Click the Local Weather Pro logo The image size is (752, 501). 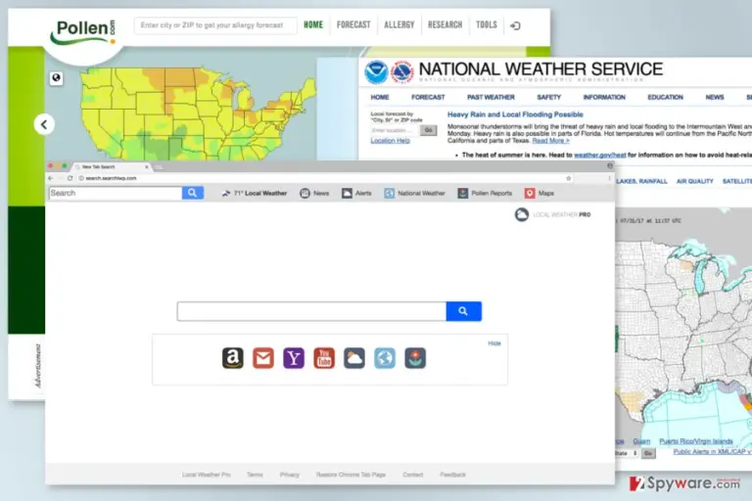pos(552,214)
